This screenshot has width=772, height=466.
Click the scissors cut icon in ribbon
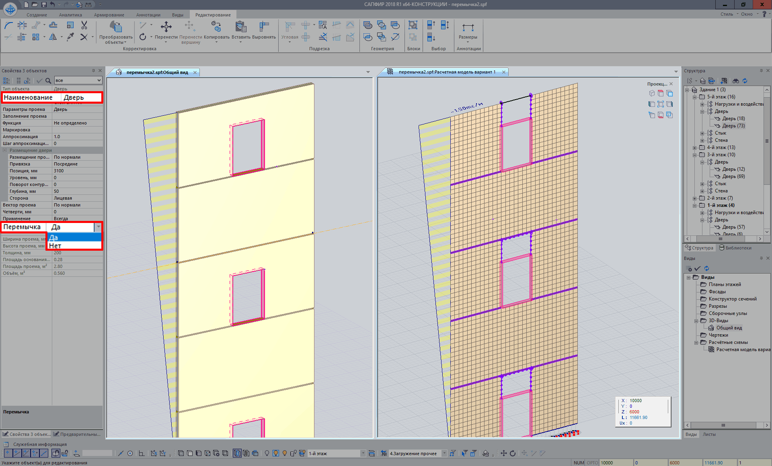point(84,25)
